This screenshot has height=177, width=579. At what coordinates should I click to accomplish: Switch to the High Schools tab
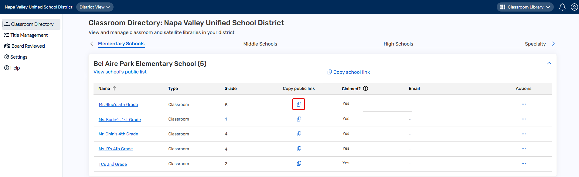(x=398, y=44)
